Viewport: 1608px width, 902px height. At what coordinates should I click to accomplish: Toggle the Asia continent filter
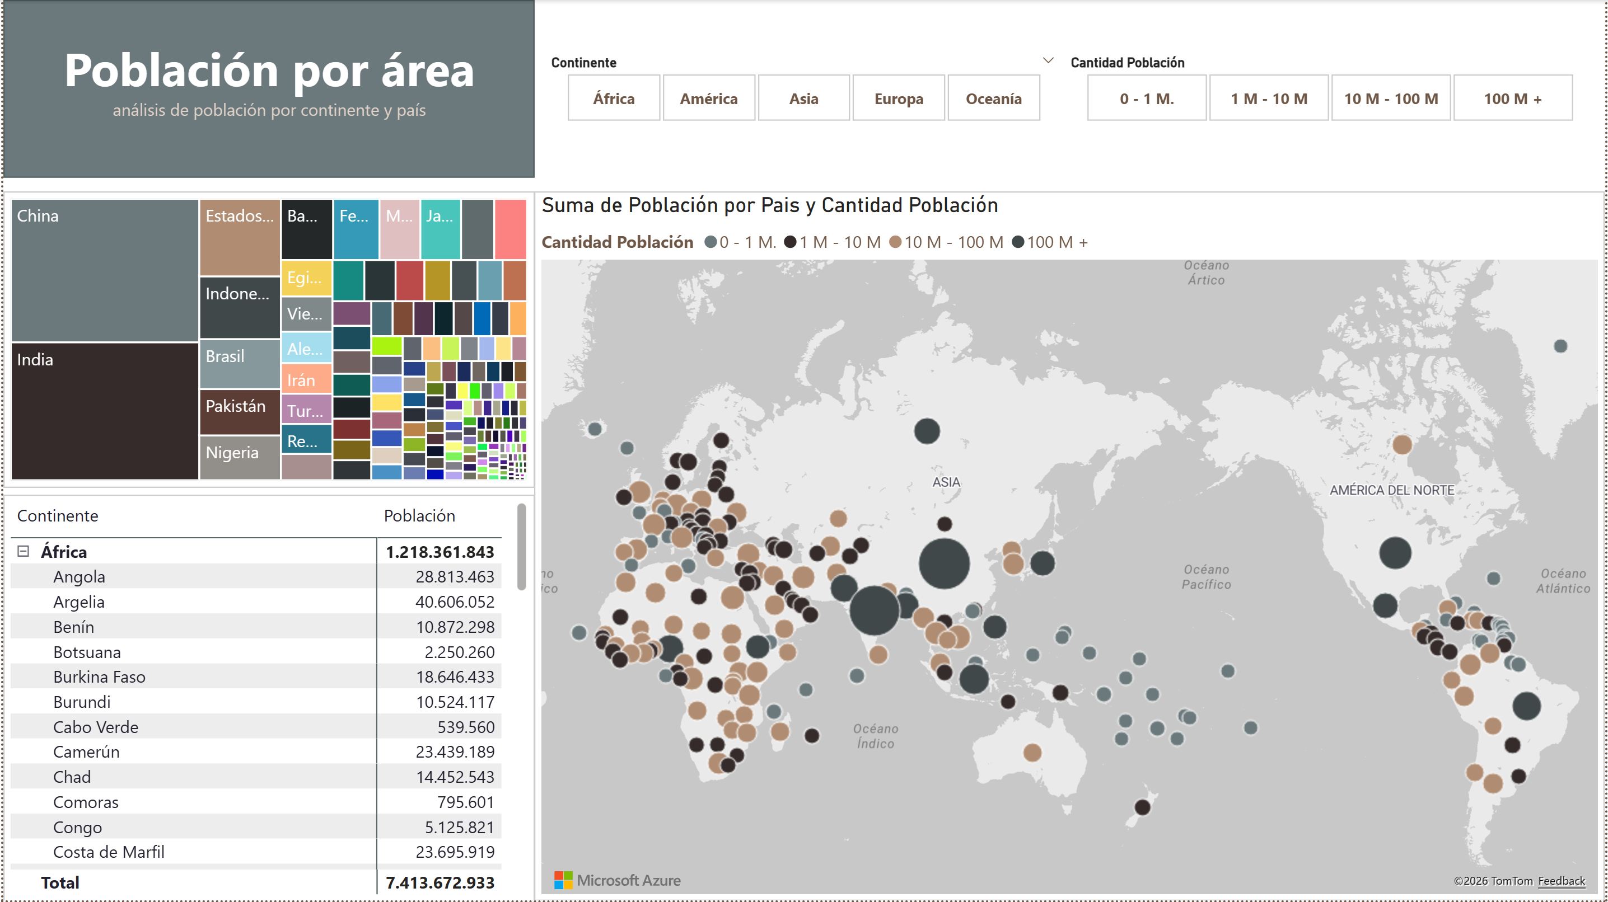point(803,98)
